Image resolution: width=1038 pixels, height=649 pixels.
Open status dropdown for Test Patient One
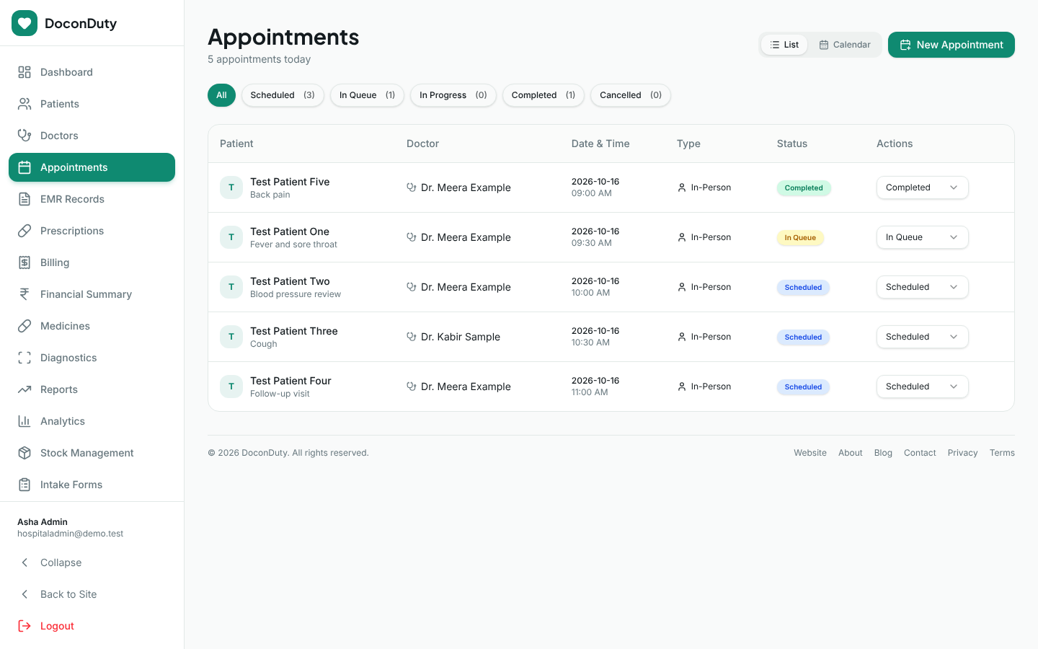coord(923,237)
